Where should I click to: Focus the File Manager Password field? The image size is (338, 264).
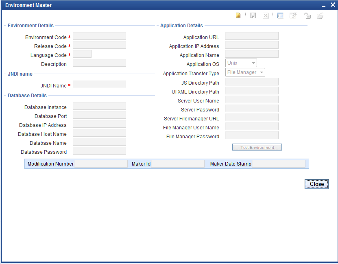click(x=252, y=135)
